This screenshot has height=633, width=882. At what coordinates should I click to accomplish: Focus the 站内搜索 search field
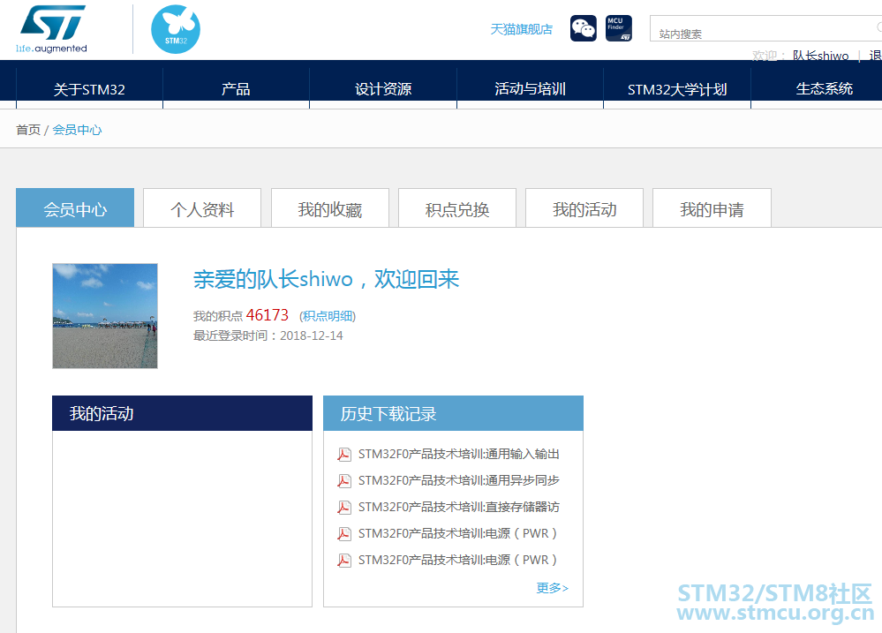(765, 28)
